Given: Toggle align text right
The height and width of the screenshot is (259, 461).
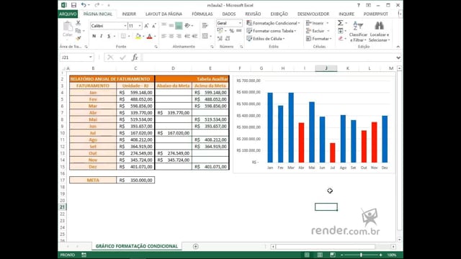Looking at the screenshot, I should click(179, 36).
